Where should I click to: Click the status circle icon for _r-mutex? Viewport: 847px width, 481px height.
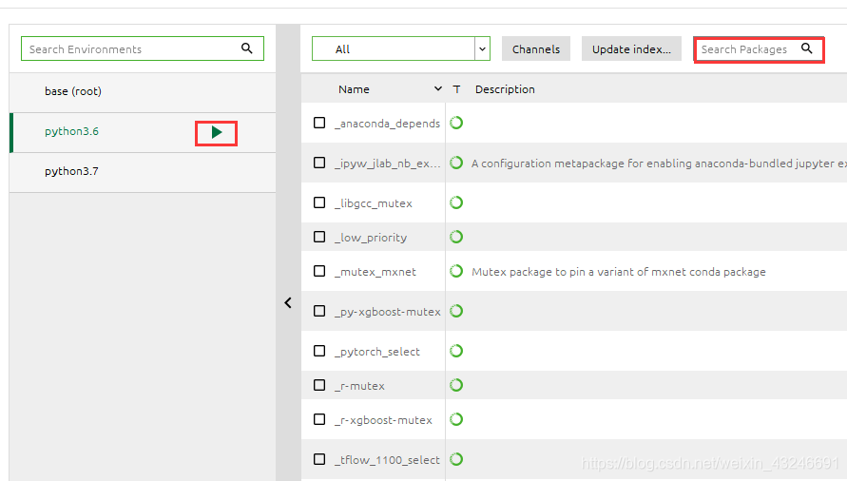(456, 385)
